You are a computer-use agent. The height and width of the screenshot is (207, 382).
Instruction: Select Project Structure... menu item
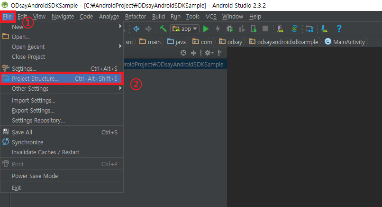point(62,79)
